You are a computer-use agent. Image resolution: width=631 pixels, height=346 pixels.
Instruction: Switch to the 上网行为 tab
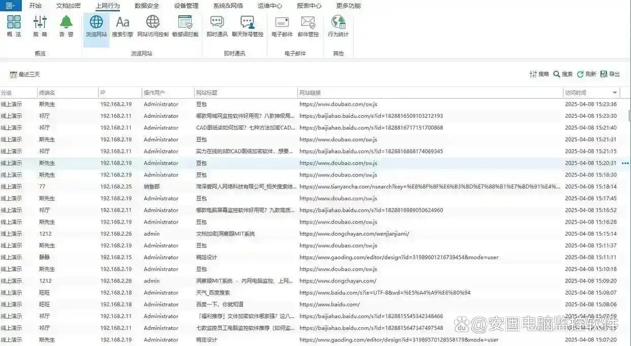click(x=108, y=6)
